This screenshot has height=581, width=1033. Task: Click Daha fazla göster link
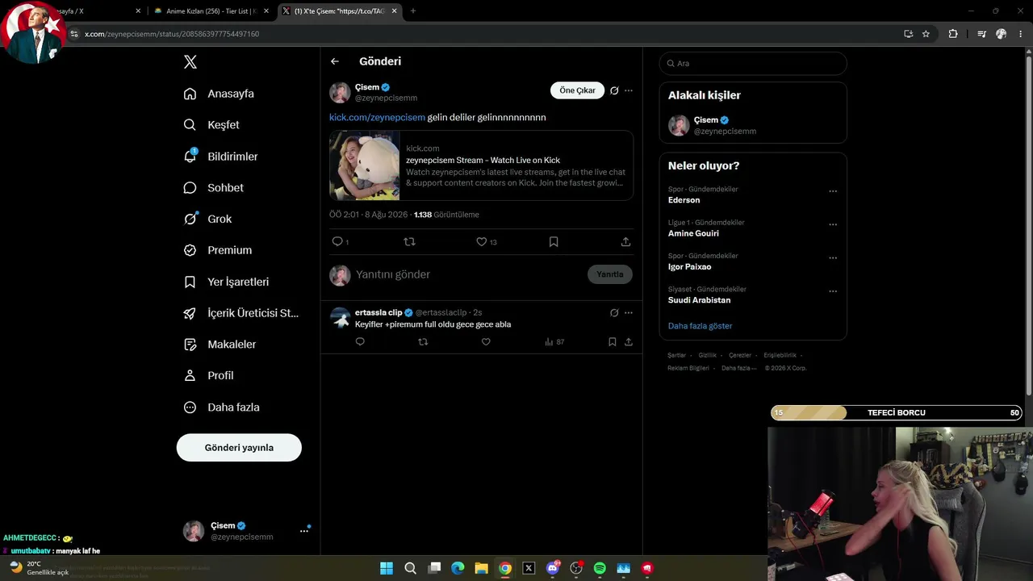click(701, 326)
